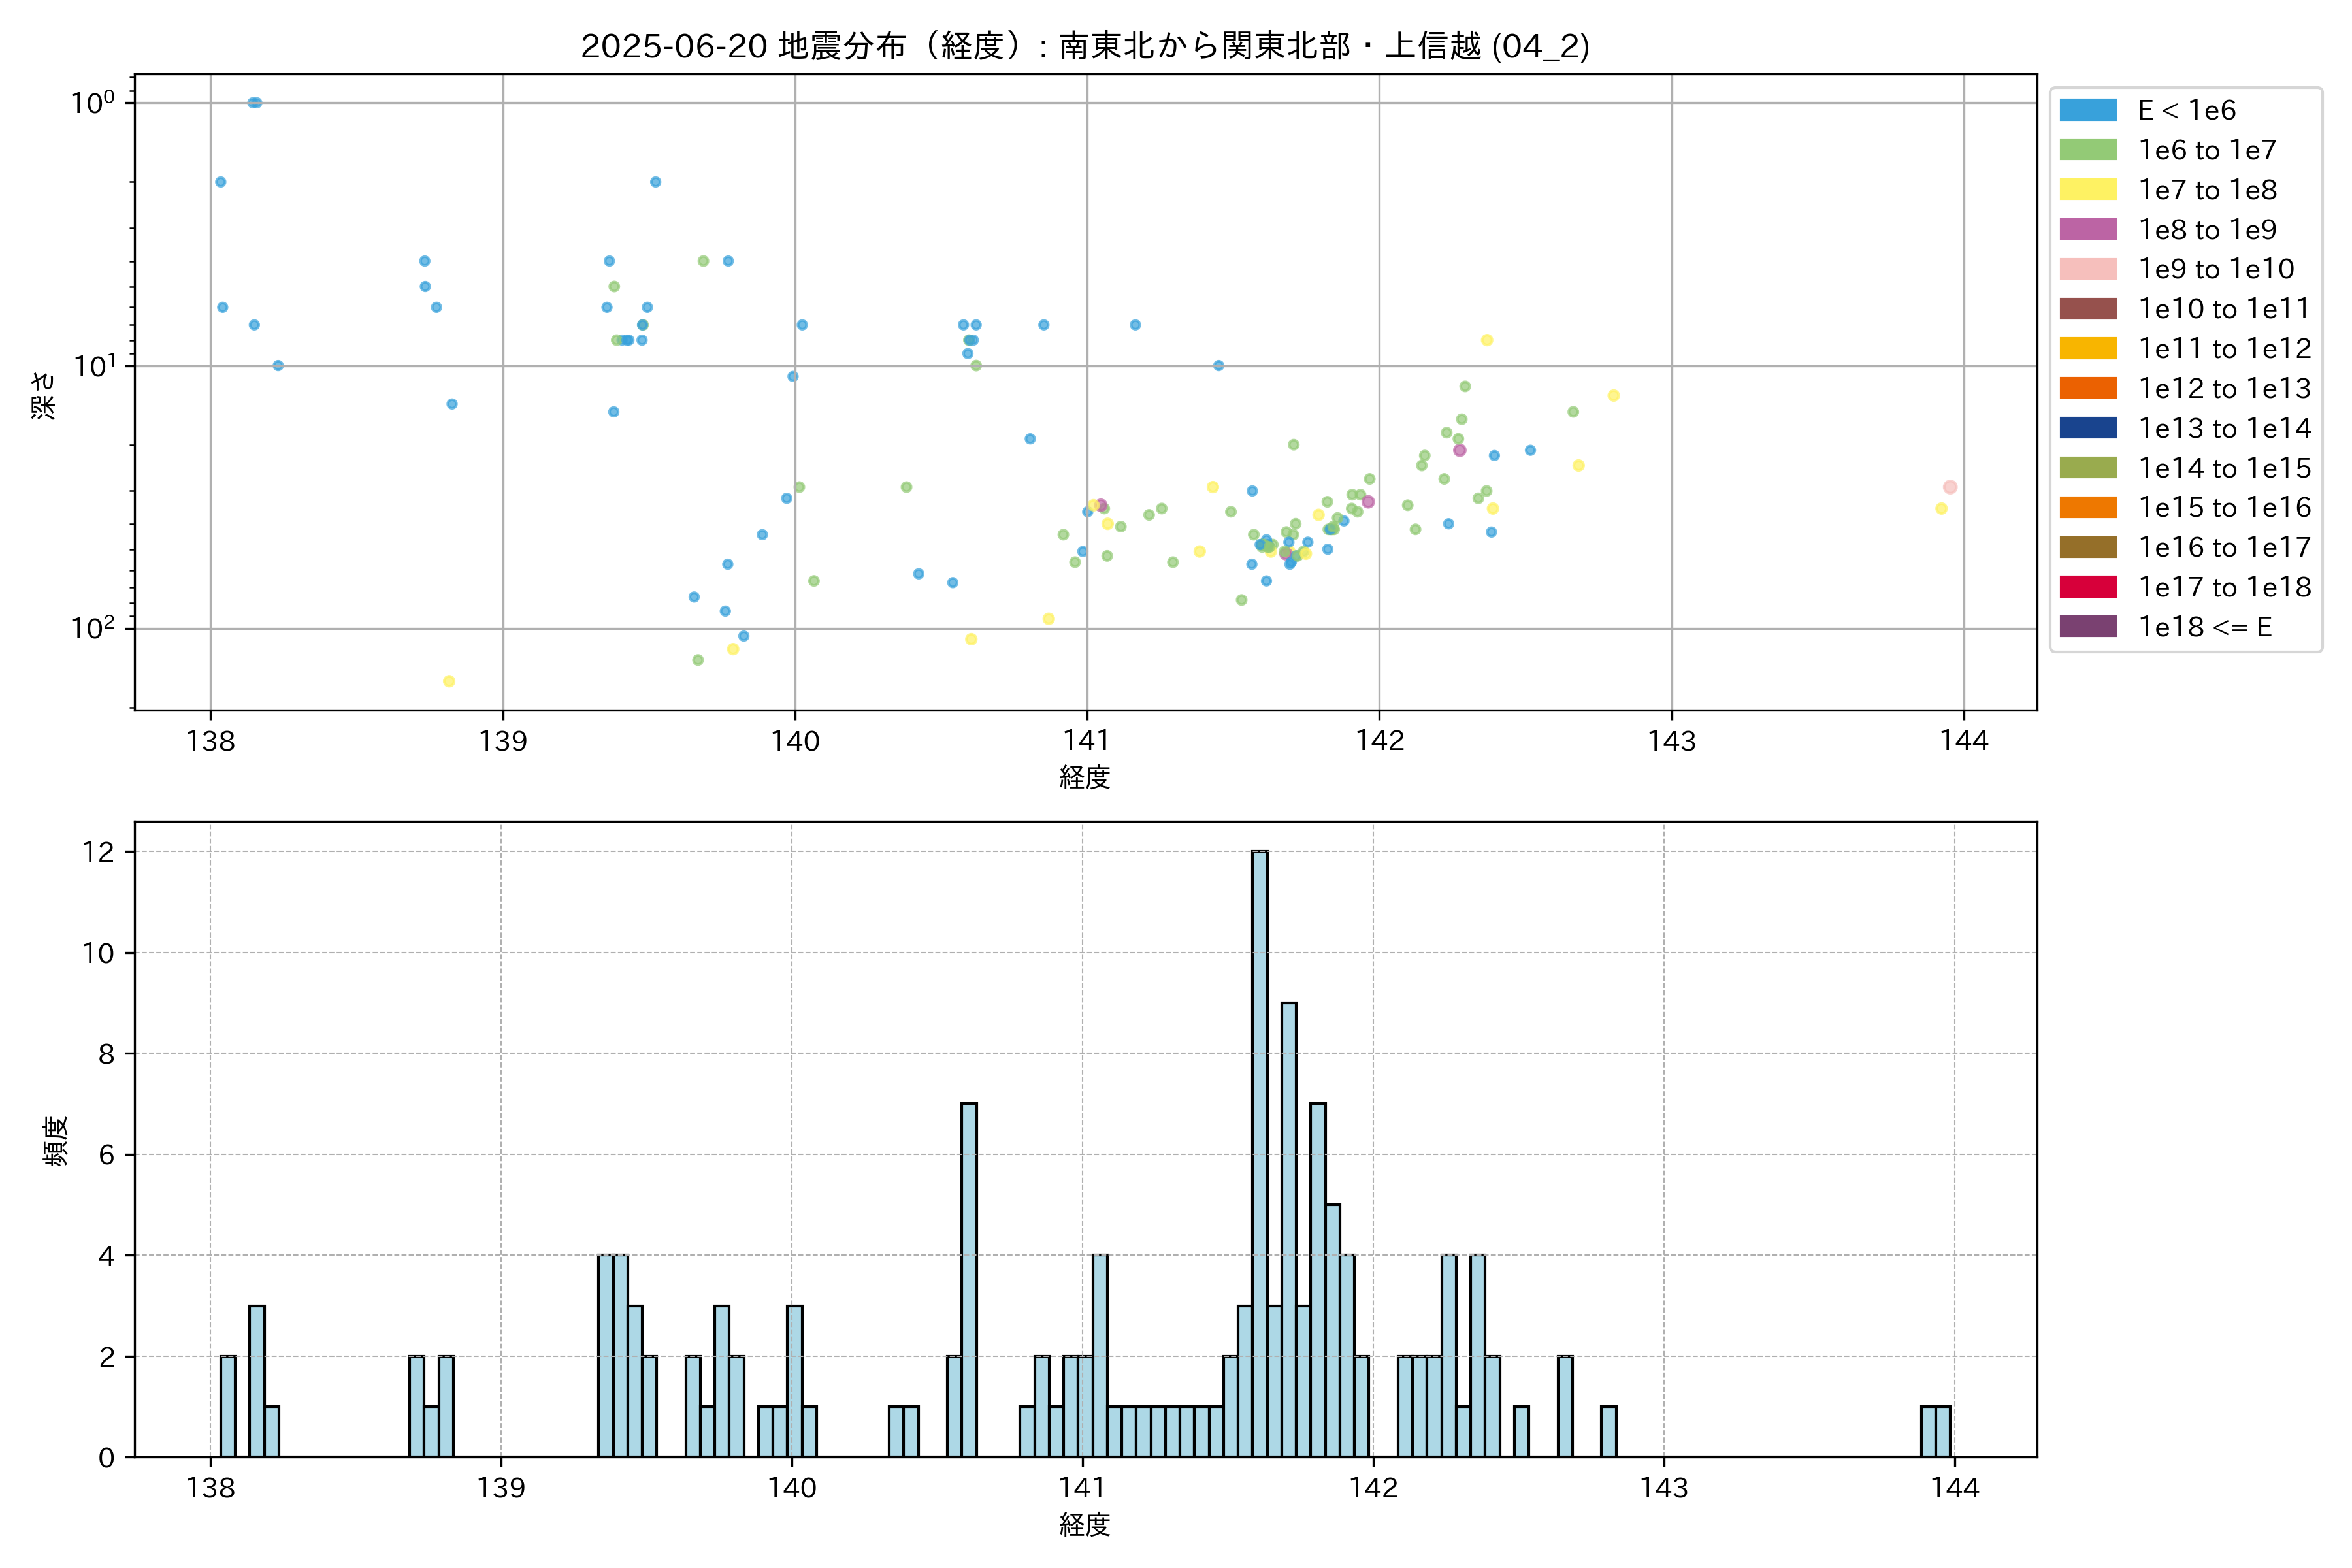Click the histogram bar with height 9
This screenshot has width=2352, height=1568.
tap(1288, 1230)
